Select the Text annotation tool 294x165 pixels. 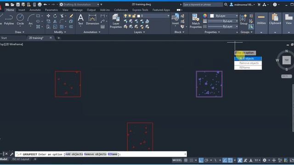coord(81,19)
